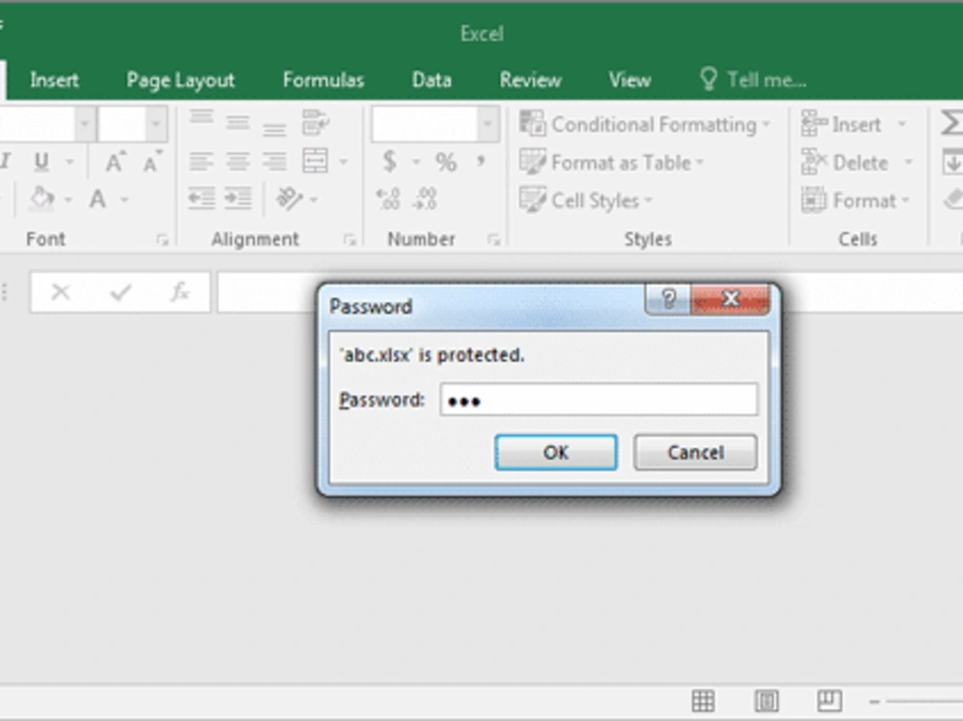Switch to Normal view in status bar

[x=703, y=701]
